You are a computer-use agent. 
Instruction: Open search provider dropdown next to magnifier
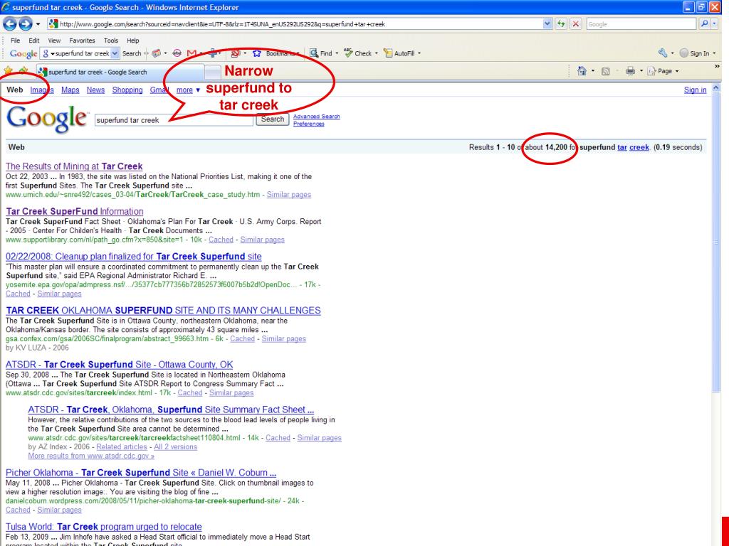click(715, 23)
